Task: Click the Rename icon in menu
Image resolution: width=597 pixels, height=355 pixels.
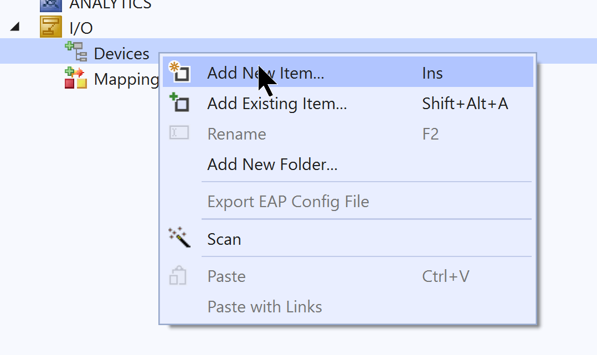Action: [179, 133]
